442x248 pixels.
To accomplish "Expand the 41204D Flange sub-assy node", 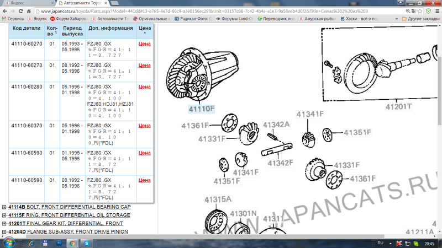I will coord(4,231).
